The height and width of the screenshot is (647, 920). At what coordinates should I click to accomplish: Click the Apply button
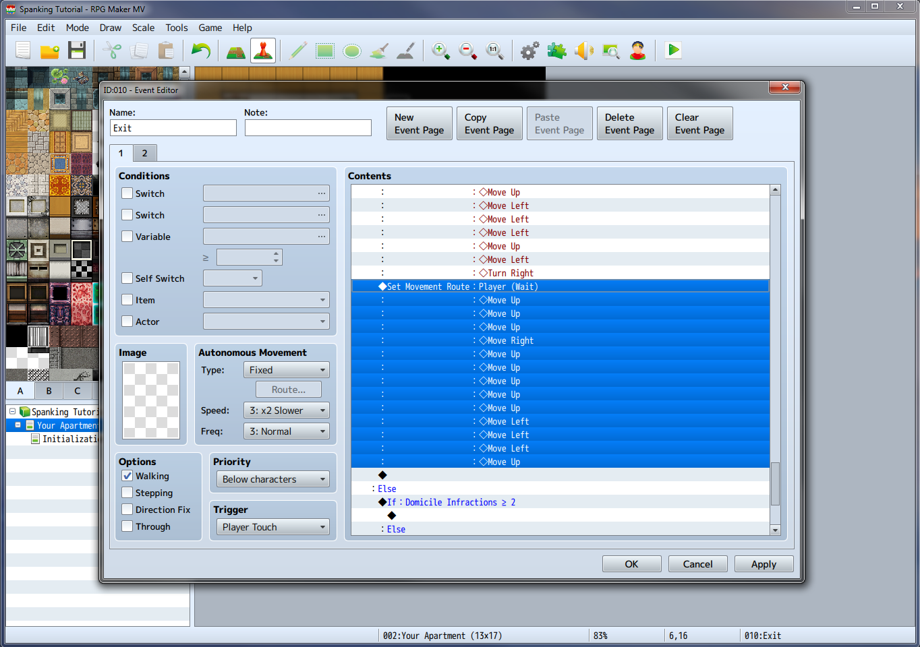(764, 564)
